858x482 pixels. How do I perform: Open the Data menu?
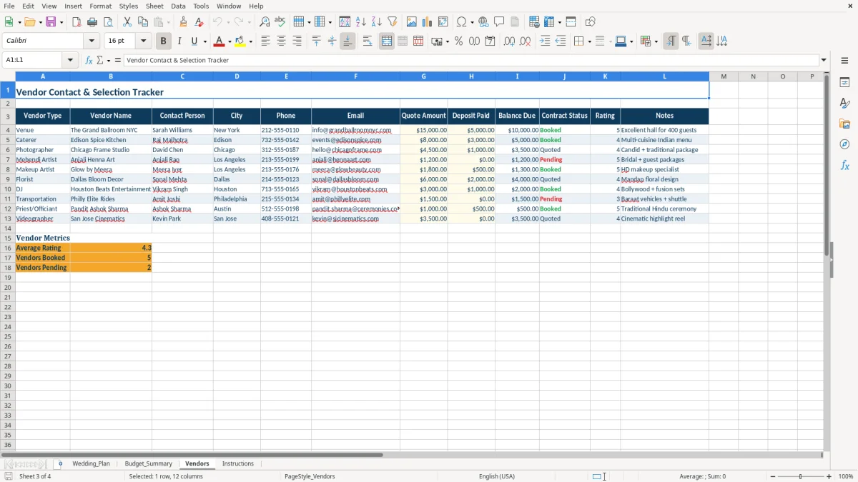click(x=178, y=6)
